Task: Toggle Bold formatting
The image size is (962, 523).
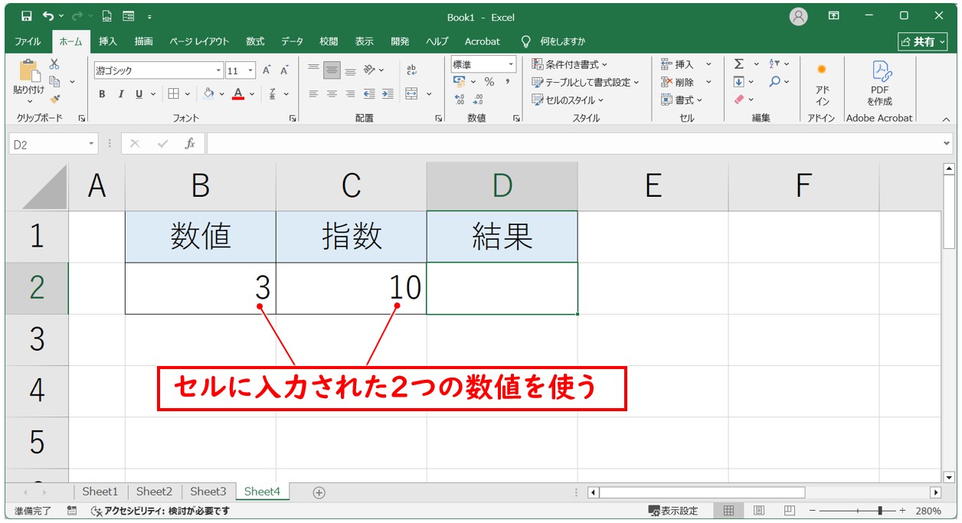Action: (x=102, y=94)
